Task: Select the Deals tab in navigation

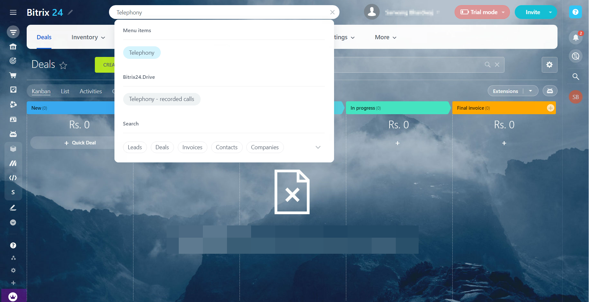Action: 44,37
